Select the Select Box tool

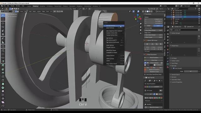pos(3,15)
